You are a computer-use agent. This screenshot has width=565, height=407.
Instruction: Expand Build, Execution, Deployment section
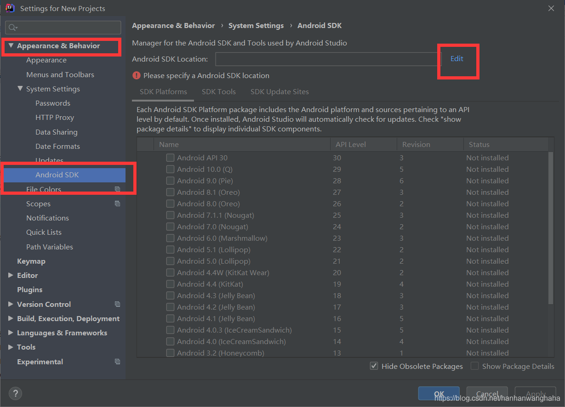10,318
